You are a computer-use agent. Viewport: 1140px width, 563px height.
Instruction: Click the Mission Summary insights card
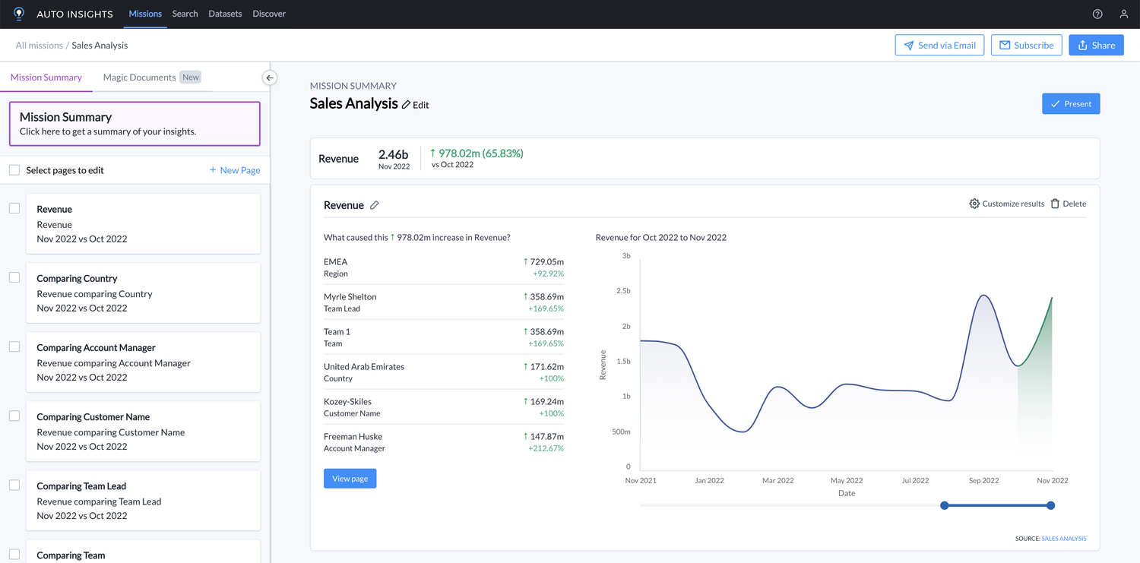click(x=135, y=125)
